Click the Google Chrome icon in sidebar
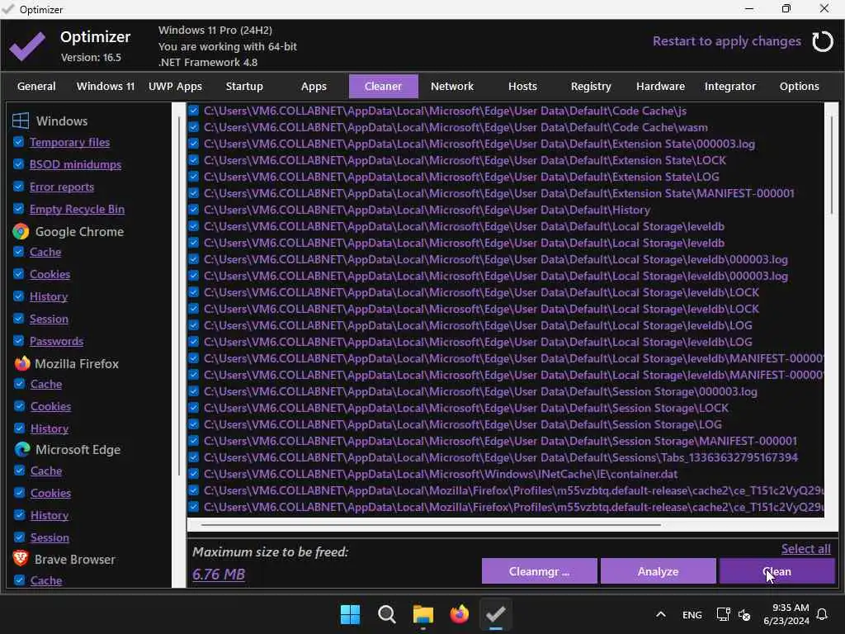 click(x=21, y=231)
